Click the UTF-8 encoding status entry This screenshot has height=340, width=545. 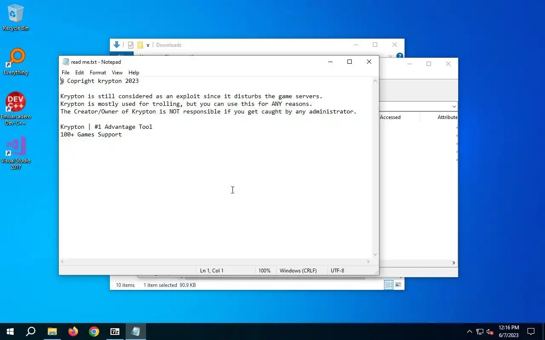(337, 271)
